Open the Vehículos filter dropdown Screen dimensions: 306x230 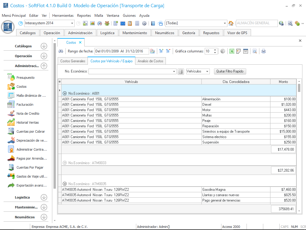(x=207, y=72)
